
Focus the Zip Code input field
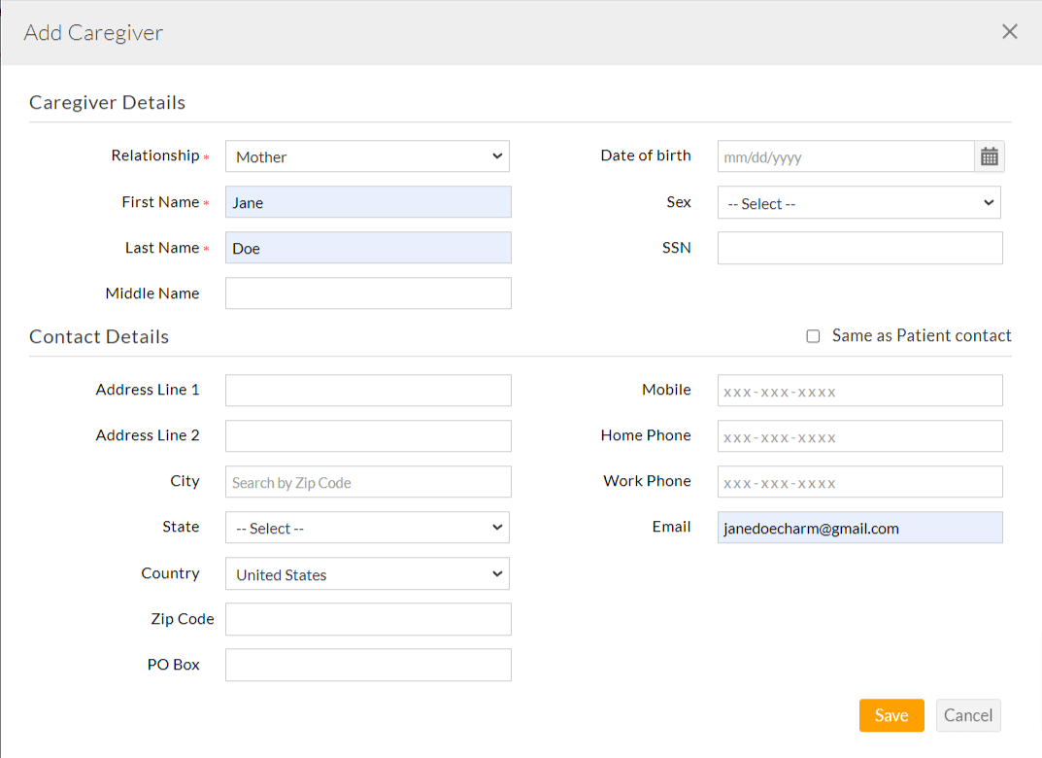coord(368,619)
